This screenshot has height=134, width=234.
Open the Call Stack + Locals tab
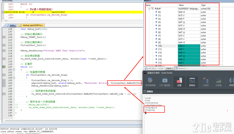click(154, 68)
